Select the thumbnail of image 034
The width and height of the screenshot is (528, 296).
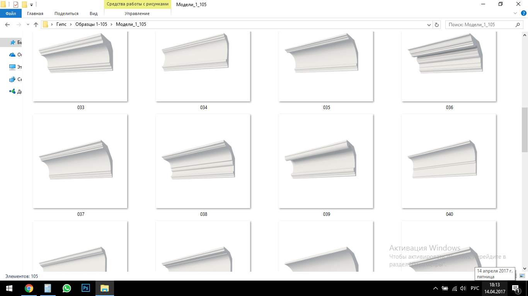[x=203, y=66]
